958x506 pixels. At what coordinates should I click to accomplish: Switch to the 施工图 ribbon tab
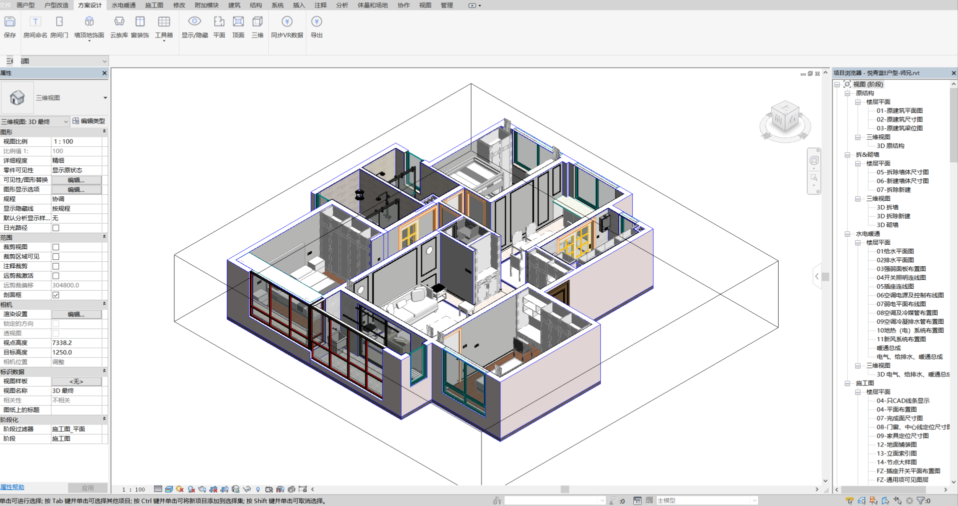click(154, 5)
